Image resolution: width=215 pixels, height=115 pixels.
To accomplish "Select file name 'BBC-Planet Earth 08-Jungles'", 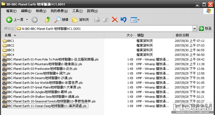I will coord(39,92).
